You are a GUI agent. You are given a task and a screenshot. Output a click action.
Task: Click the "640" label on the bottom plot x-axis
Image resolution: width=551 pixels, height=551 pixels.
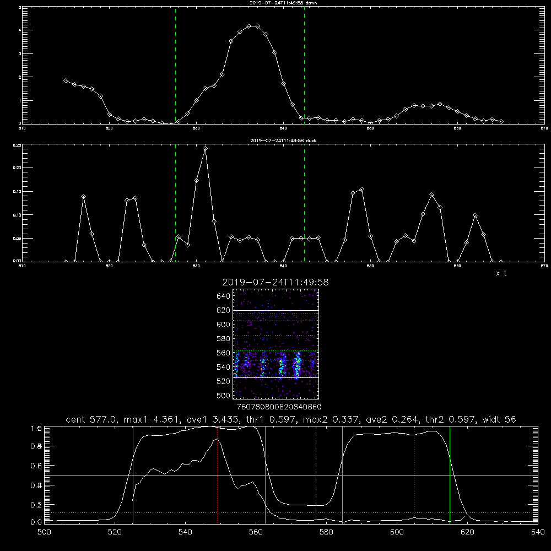(x=538, y=532)
